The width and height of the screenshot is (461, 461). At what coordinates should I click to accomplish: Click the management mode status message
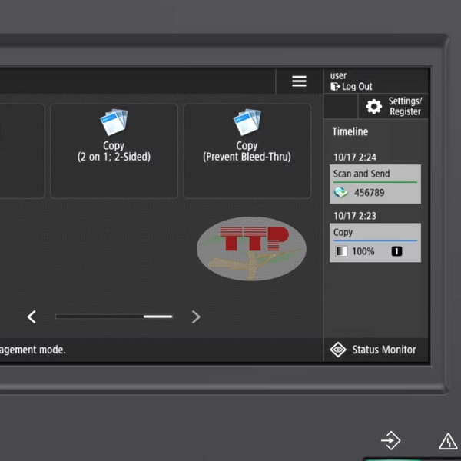coord(32,350)
